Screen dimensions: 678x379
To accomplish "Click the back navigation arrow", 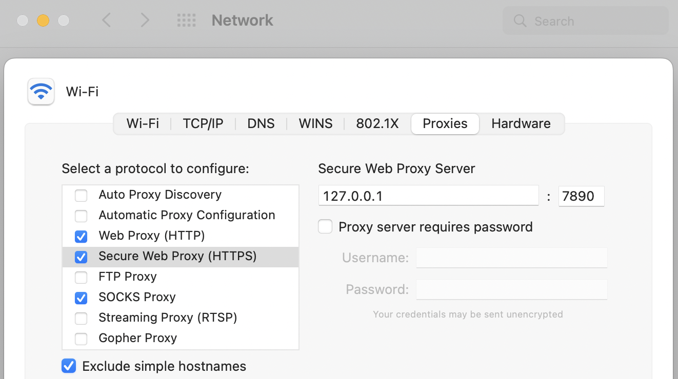I will [x=106, y=20].
